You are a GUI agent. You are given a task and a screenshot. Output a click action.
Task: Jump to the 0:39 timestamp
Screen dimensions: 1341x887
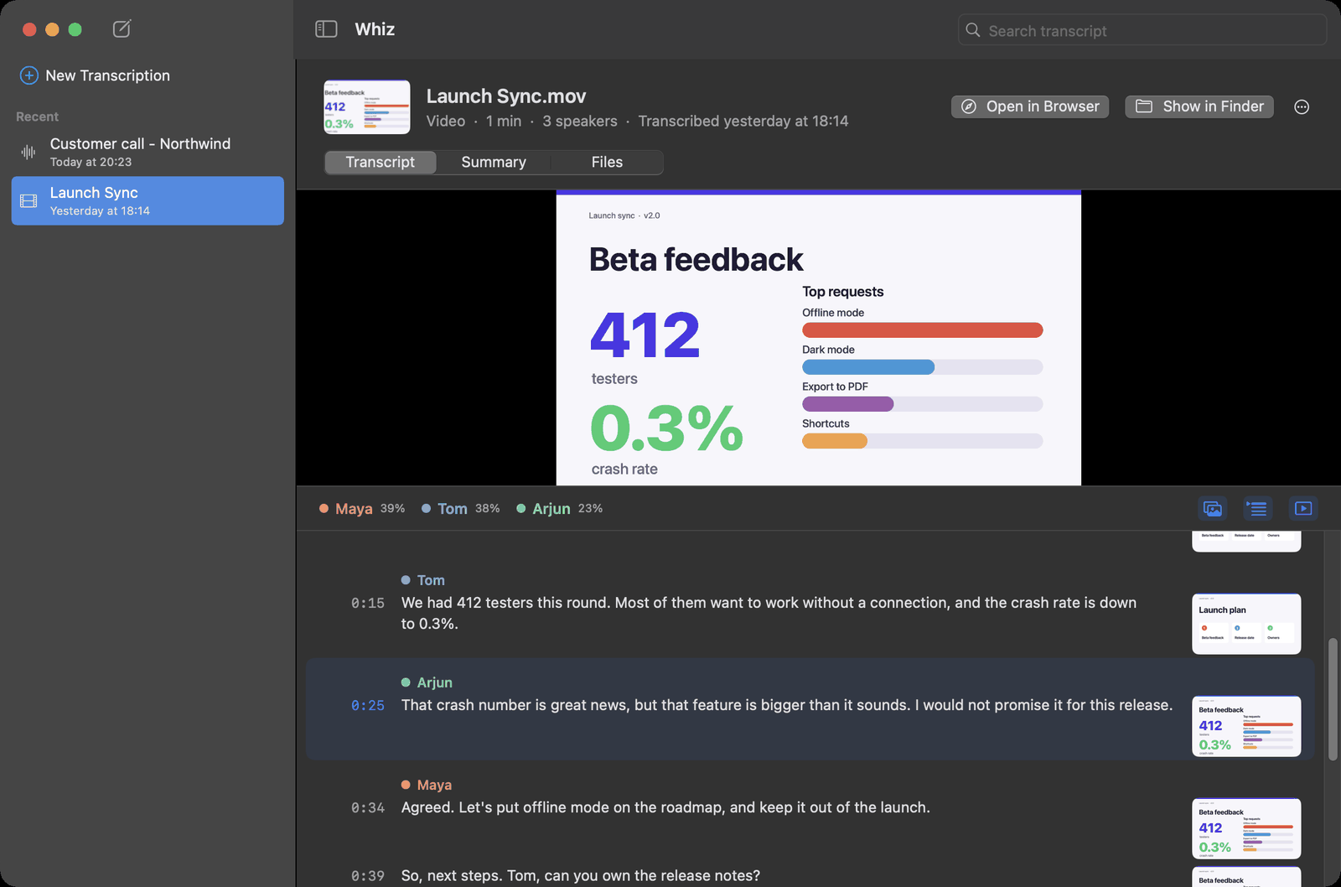click(368, 876)
